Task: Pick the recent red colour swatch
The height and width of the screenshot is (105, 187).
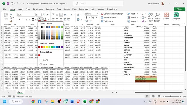Action: pyautogui.click(x=39, y=55)
